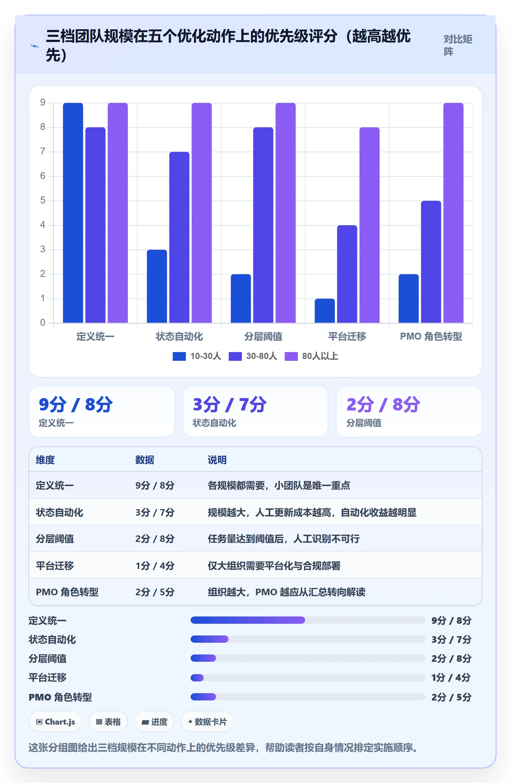
Task: Click the 定义统一 progress bar
Action: 308,620
